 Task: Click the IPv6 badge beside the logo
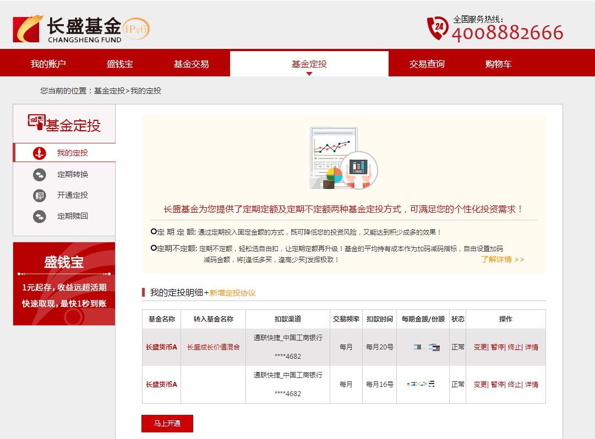(x=136, y=29)
